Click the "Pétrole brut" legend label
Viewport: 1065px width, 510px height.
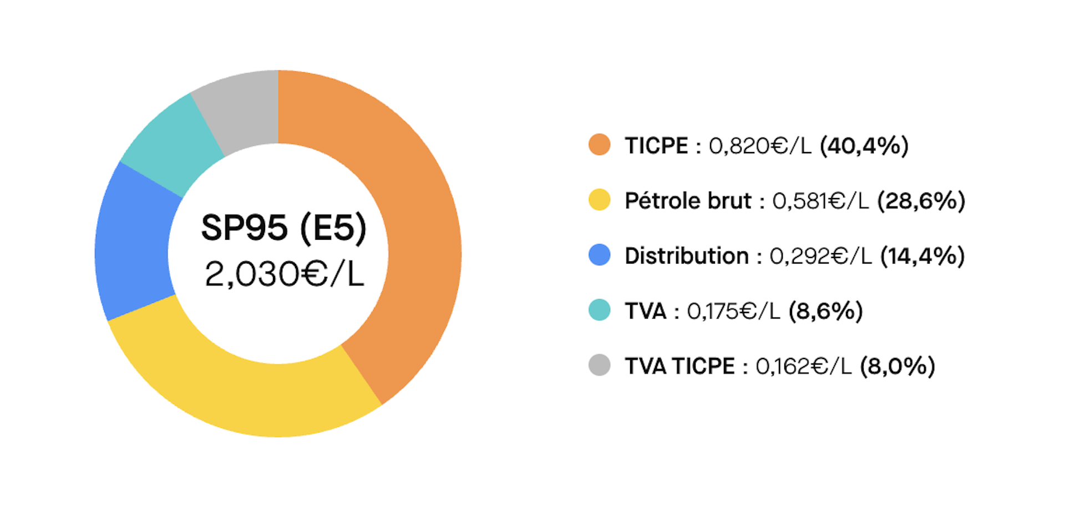click(688, 200)
